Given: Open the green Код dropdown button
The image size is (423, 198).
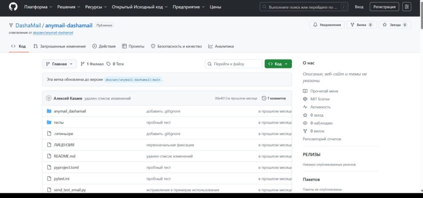Looking at the screenshot, I should (x=278, y=64).
